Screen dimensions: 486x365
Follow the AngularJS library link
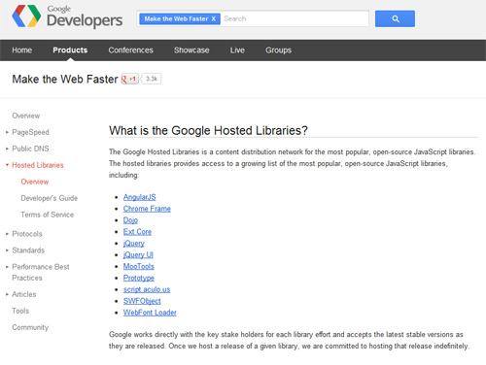pos(140,197)
